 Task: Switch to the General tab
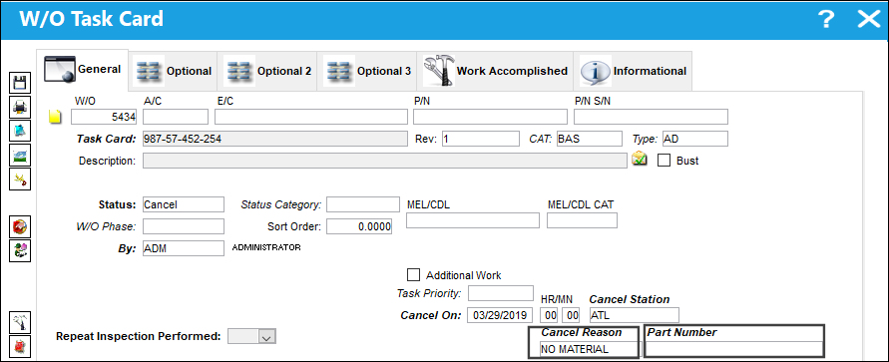click(x=83, y=70)
